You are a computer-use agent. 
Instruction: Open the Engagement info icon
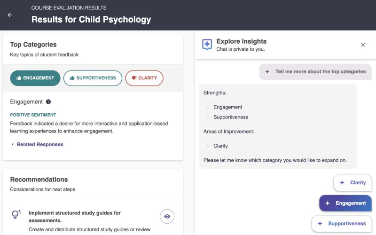point(48,102)
